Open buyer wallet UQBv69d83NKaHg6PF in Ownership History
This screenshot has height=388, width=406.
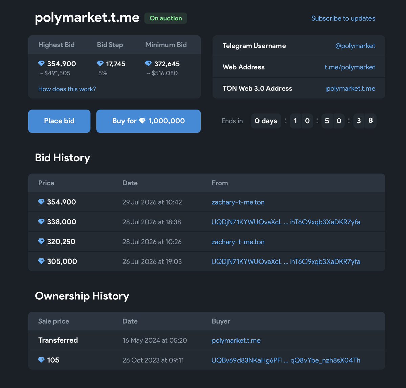click(x=286, y=360)
